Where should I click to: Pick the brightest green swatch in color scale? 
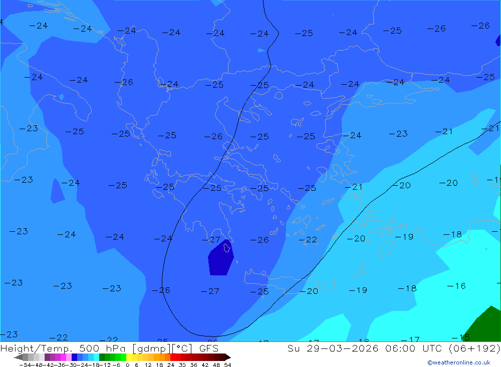click(x=123, y=357)
